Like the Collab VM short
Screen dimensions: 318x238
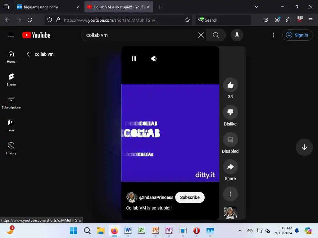(x=230, y=85)
